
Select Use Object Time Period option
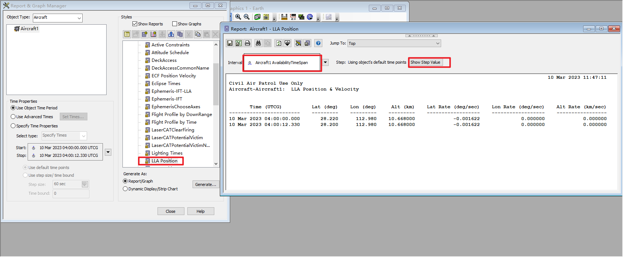tap(13, 108)
